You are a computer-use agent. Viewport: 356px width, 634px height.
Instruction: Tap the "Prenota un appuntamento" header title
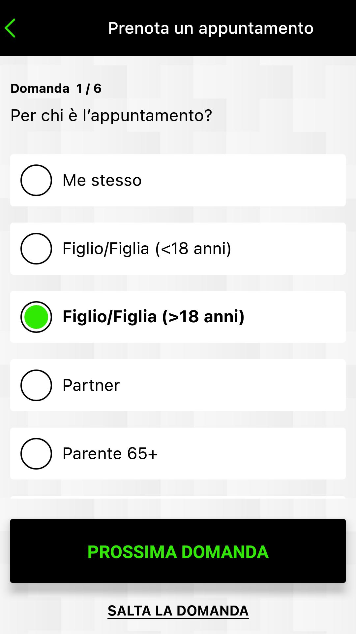click(211, 28)
